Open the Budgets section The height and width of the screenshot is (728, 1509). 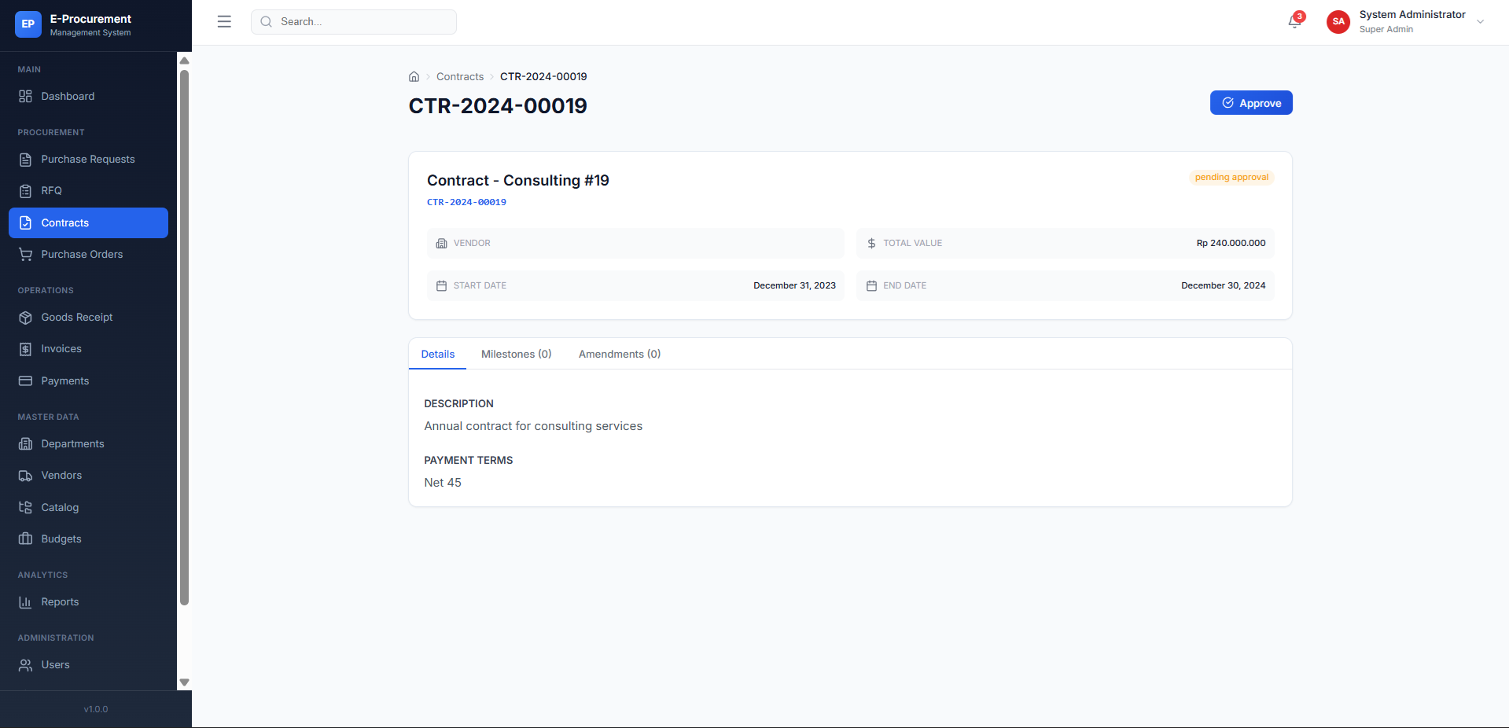pos(61,539)
